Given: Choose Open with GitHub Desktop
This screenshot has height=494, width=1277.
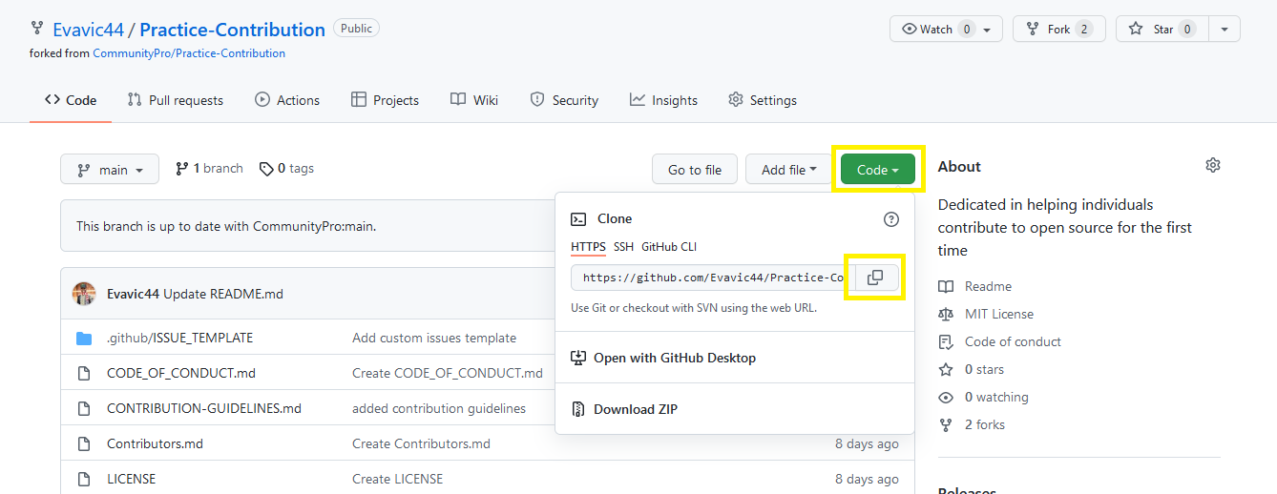Looking at the screenshot, I should tap(674, 358).
